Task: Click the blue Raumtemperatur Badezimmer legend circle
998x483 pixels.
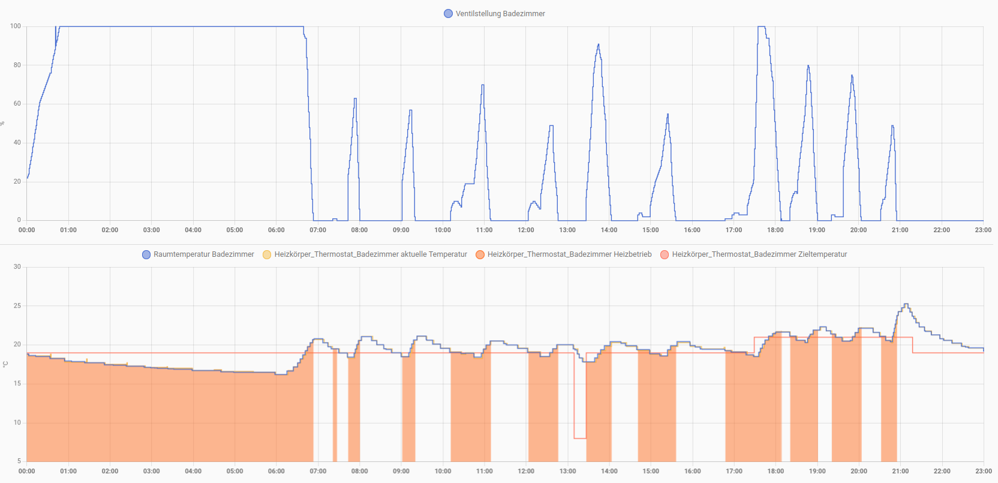Action: [x=146, y=254]
